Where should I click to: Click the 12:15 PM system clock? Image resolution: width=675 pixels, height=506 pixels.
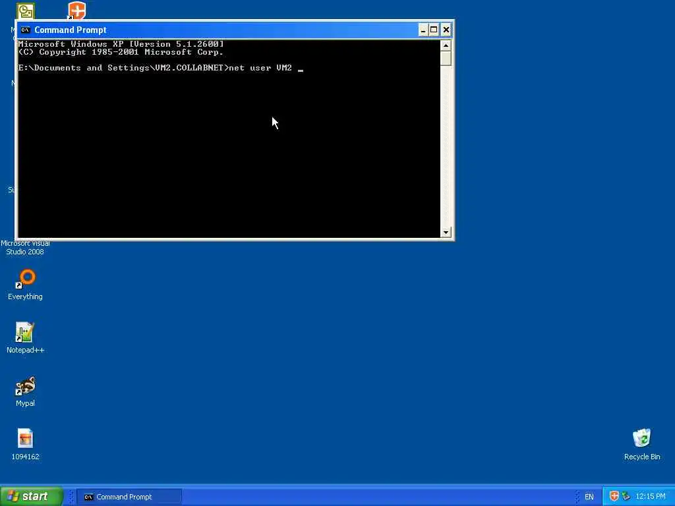pos(651,496)
